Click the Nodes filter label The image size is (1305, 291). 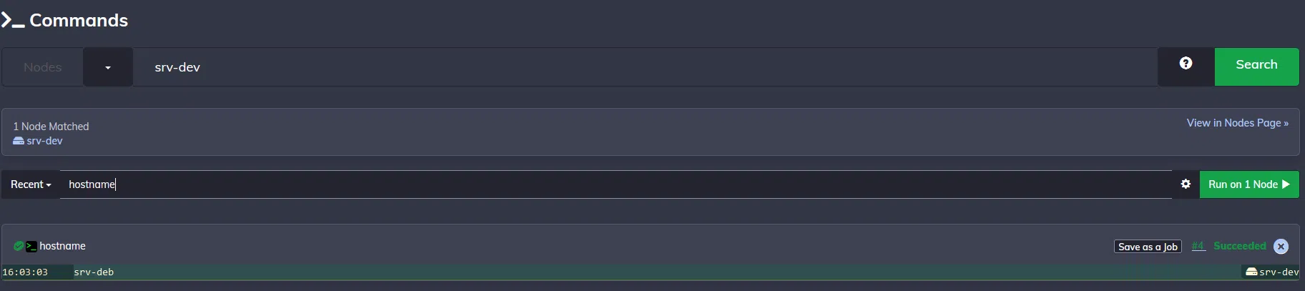(x=43, y=67)
